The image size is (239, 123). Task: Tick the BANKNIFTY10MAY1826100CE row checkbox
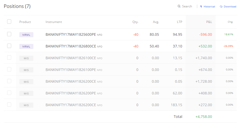click(x=9, y=57)
